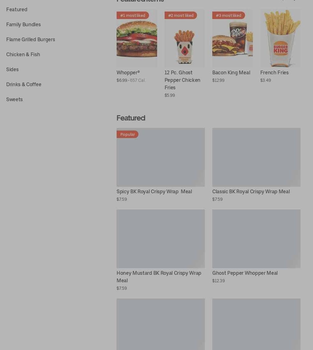Open the Sweets category
Screen dimensions: 313x350
click(x=14, y=99)
